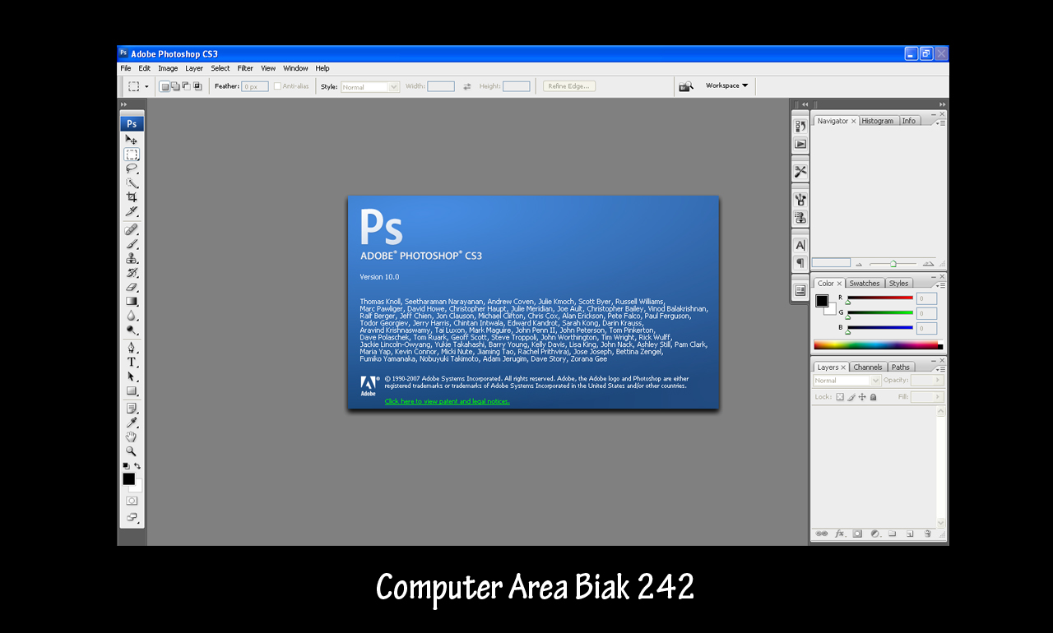This screenshot has width=1053, height=633.
Task: Select the Slice tool
Action: [x=132, y=211]
